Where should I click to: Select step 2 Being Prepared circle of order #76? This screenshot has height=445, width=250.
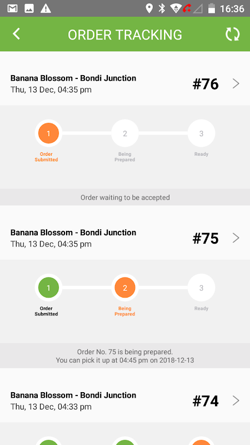(x=125, y=133)
